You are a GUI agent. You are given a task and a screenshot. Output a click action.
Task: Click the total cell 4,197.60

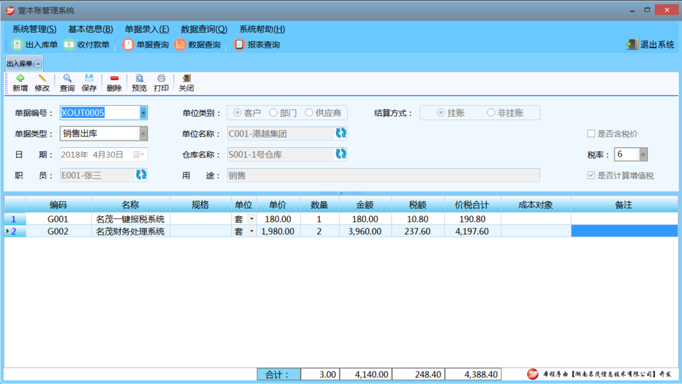pos(473,231)
